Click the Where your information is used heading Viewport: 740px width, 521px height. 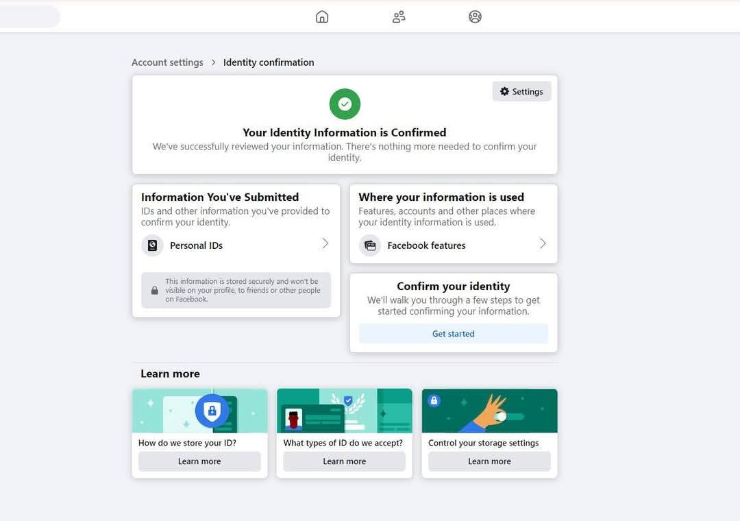pos(441,197)
